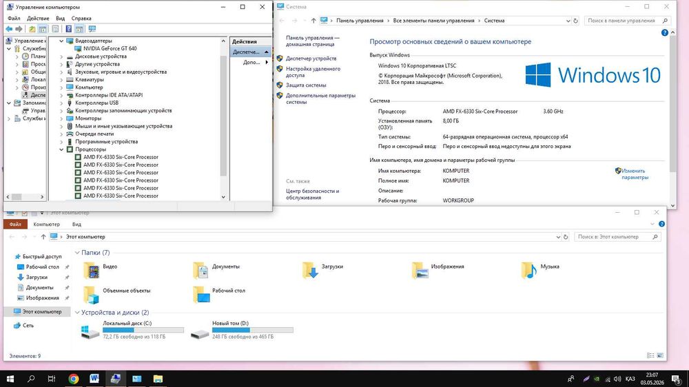Select Новый том (D:) drive
This screenshot has width=689, height=387.
point(242,330)
